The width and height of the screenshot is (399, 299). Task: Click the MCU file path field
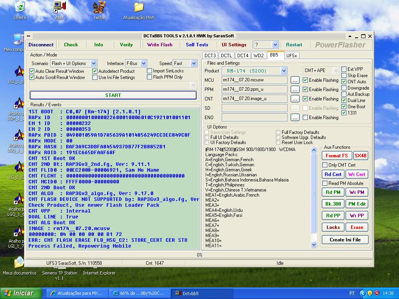pyautogui.click(x=254, y=80)
